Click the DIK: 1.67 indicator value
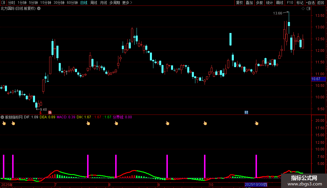 coord(84,117)
